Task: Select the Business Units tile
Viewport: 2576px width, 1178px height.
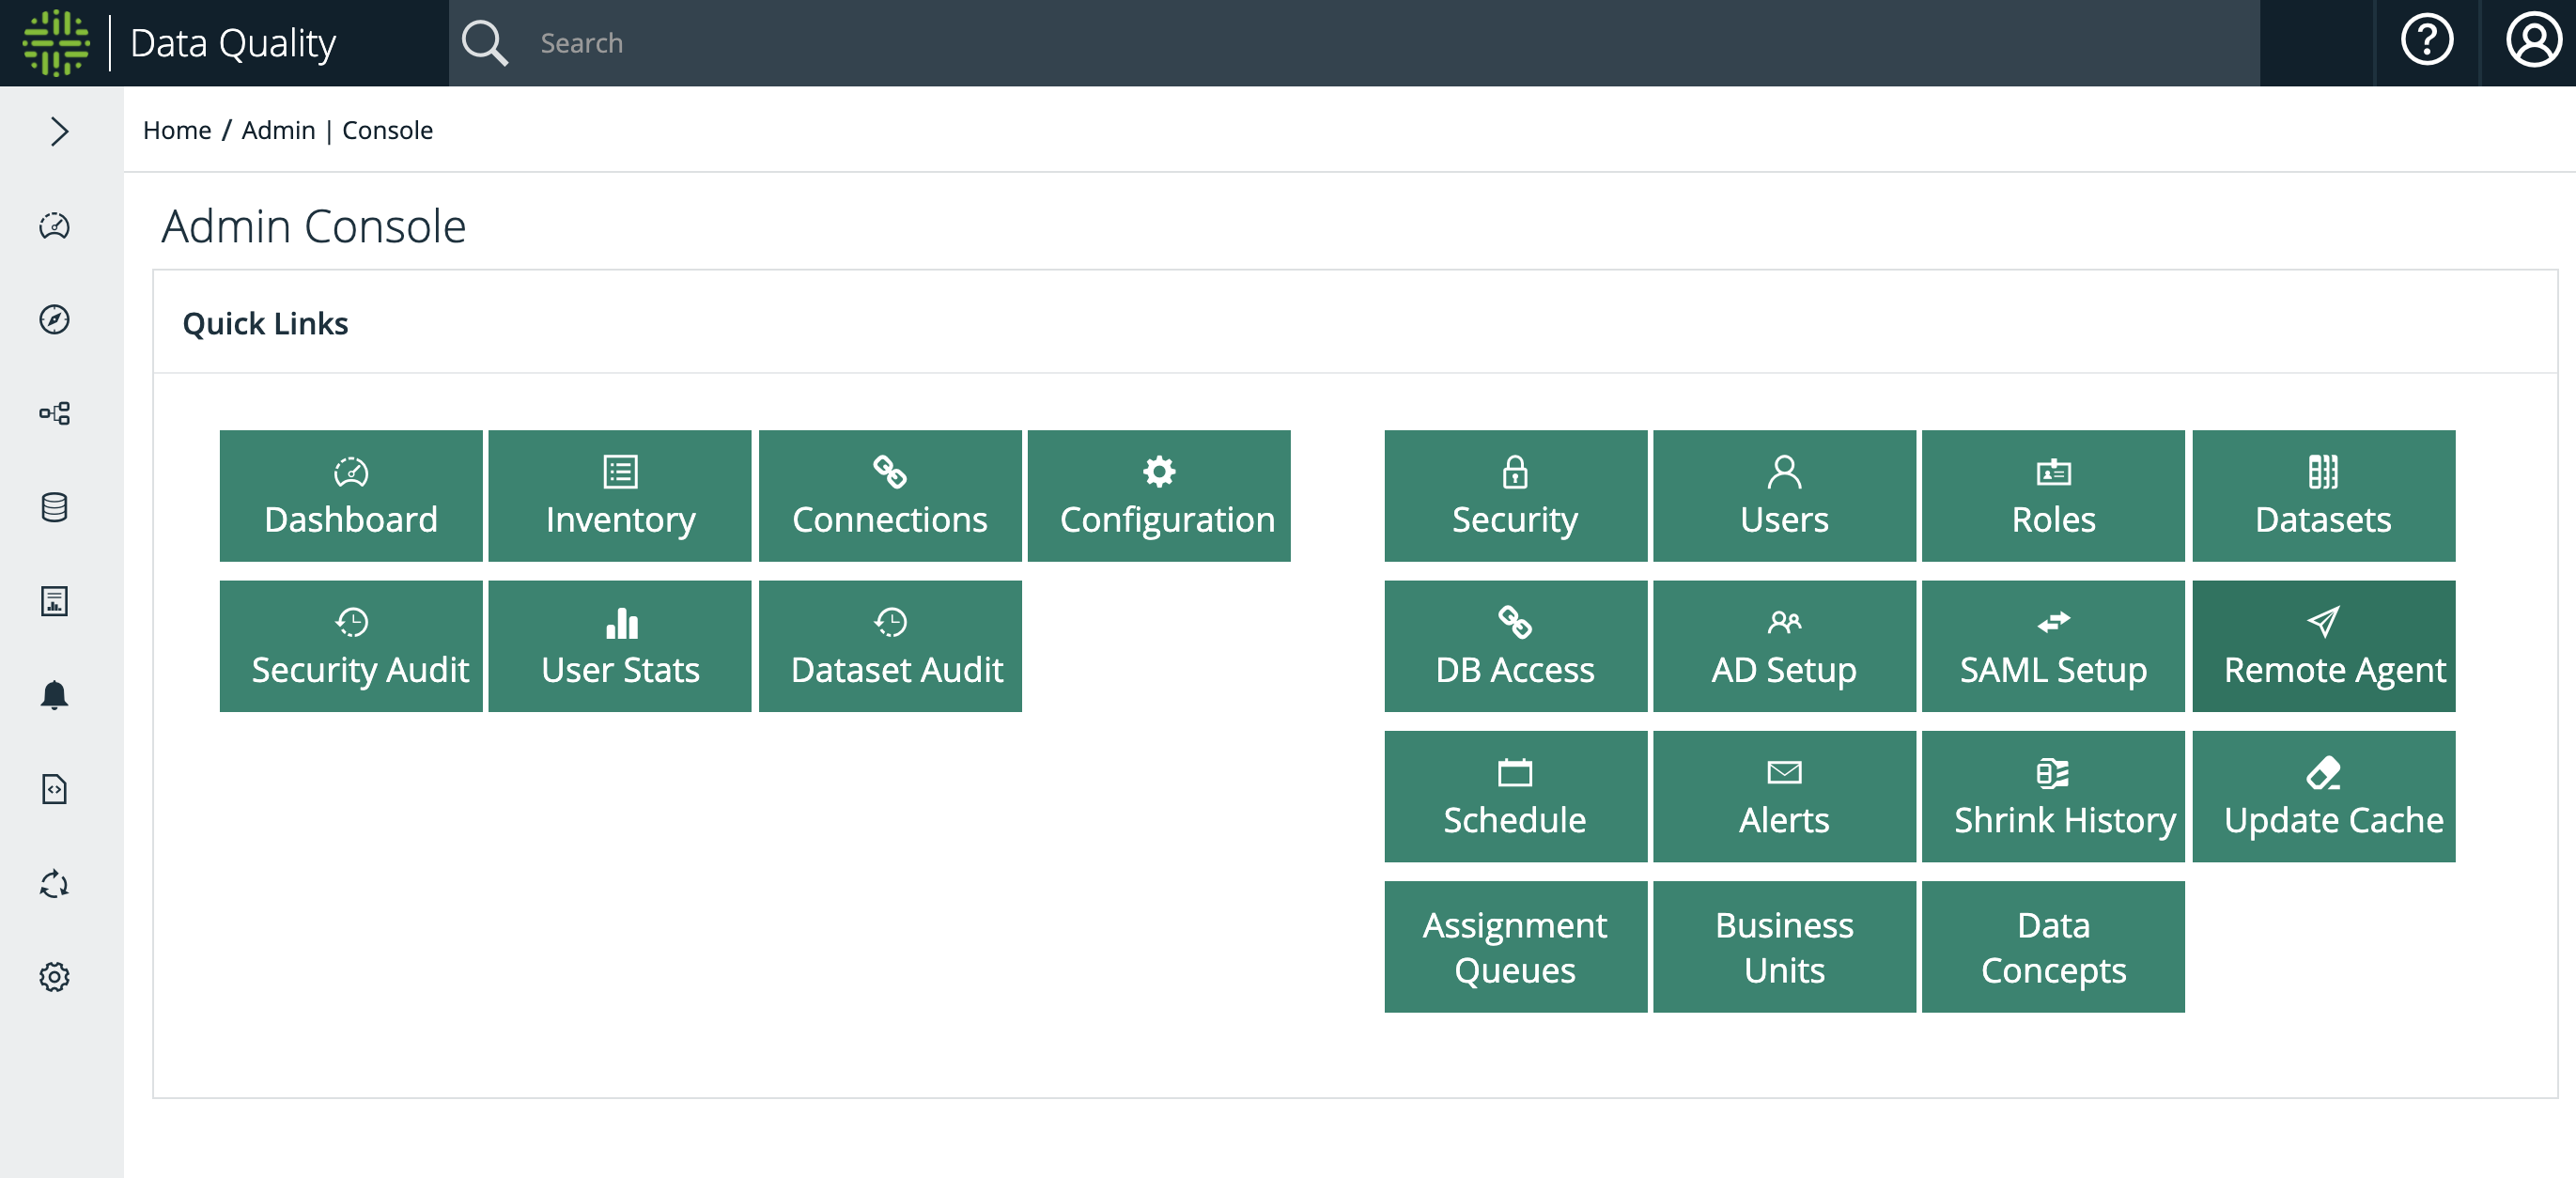Action: click(1784, 946)
